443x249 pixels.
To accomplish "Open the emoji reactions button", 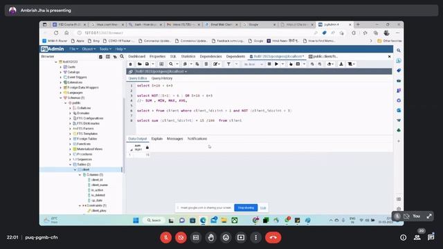I will 226,237.
